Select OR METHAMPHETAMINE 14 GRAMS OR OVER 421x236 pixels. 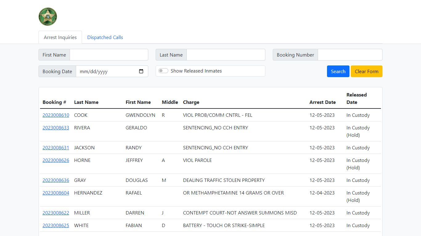click(233, 193)
